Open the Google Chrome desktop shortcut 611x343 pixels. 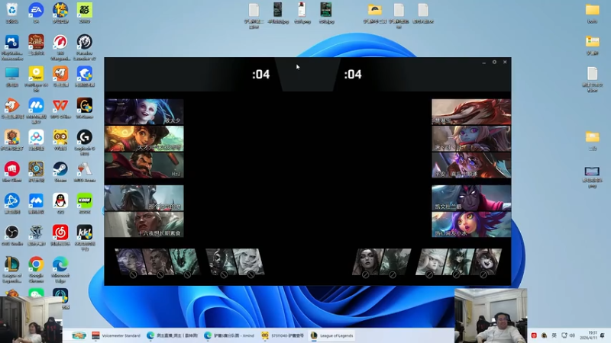pyautogui.click(x=36, y=270)
